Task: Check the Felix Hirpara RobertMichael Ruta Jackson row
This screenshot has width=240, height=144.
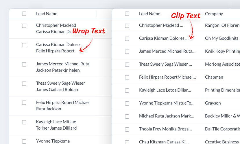Action: point(24,103)
